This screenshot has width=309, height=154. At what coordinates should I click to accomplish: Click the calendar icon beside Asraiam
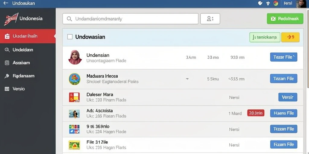7,63
